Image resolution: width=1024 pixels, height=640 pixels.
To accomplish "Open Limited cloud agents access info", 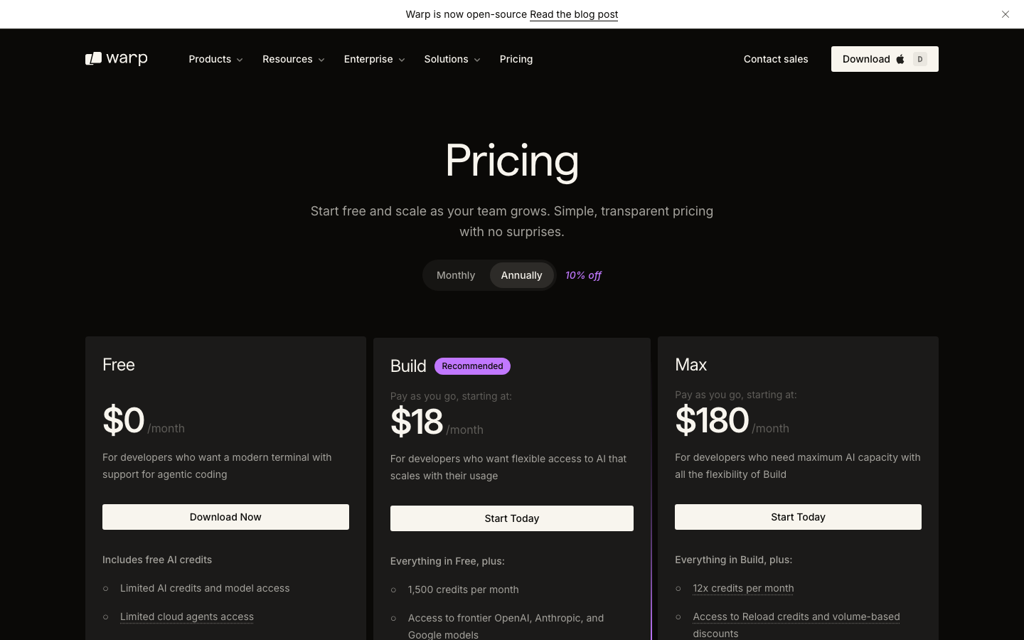I will click(187, 617).
